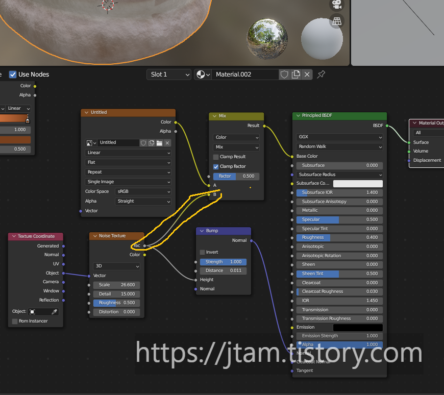
Task: Click Image Texture Color output socket
Action: coord(176,122)
